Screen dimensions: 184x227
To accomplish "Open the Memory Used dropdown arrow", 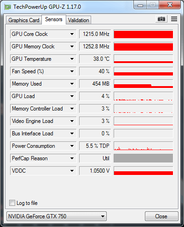I will pos(72,84).
